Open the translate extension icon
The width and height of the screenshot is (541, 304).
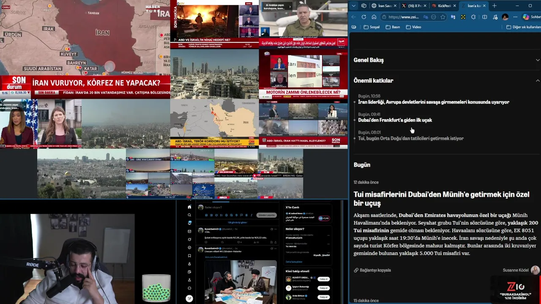pyautogui.click(x=453, y=17)
